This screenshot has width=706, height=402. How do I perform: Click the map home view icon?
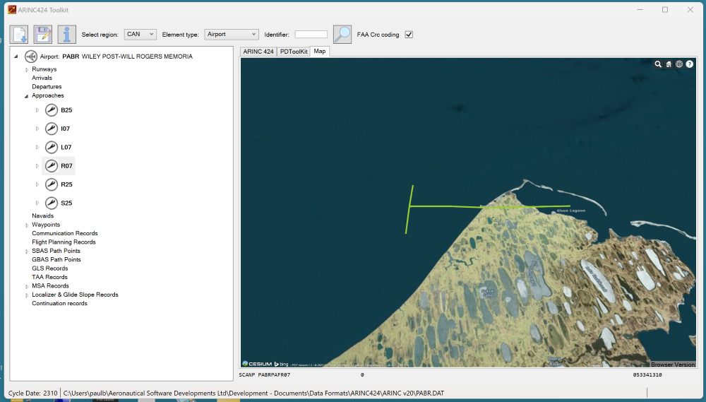pos(669,64)
